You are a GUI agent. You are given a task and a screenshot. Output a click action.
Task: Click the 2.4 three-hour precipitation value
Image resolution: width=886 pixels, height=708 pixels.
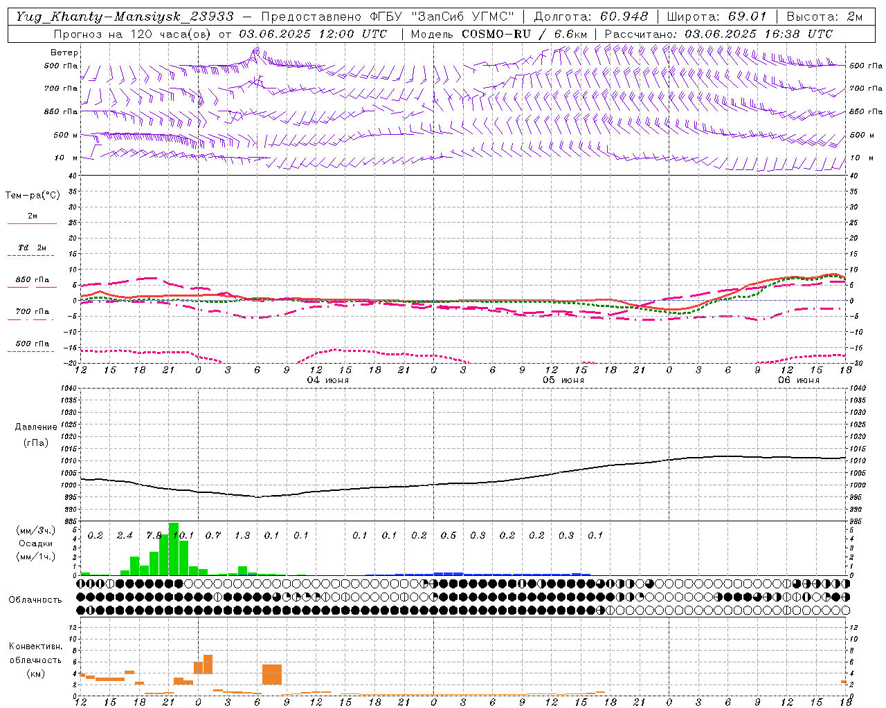[125, 536]
